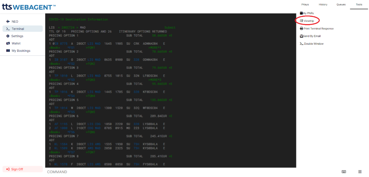This screenshot has width=369, height=177.
Task: Choose Send By Email option
Action: [x=310, y=36]
